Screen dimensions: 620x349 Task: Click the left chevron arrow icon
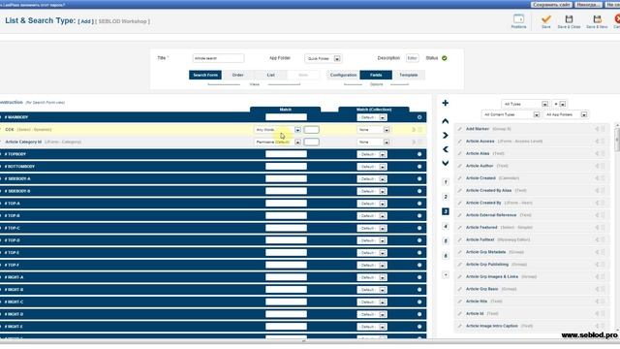tap(446, 149)
